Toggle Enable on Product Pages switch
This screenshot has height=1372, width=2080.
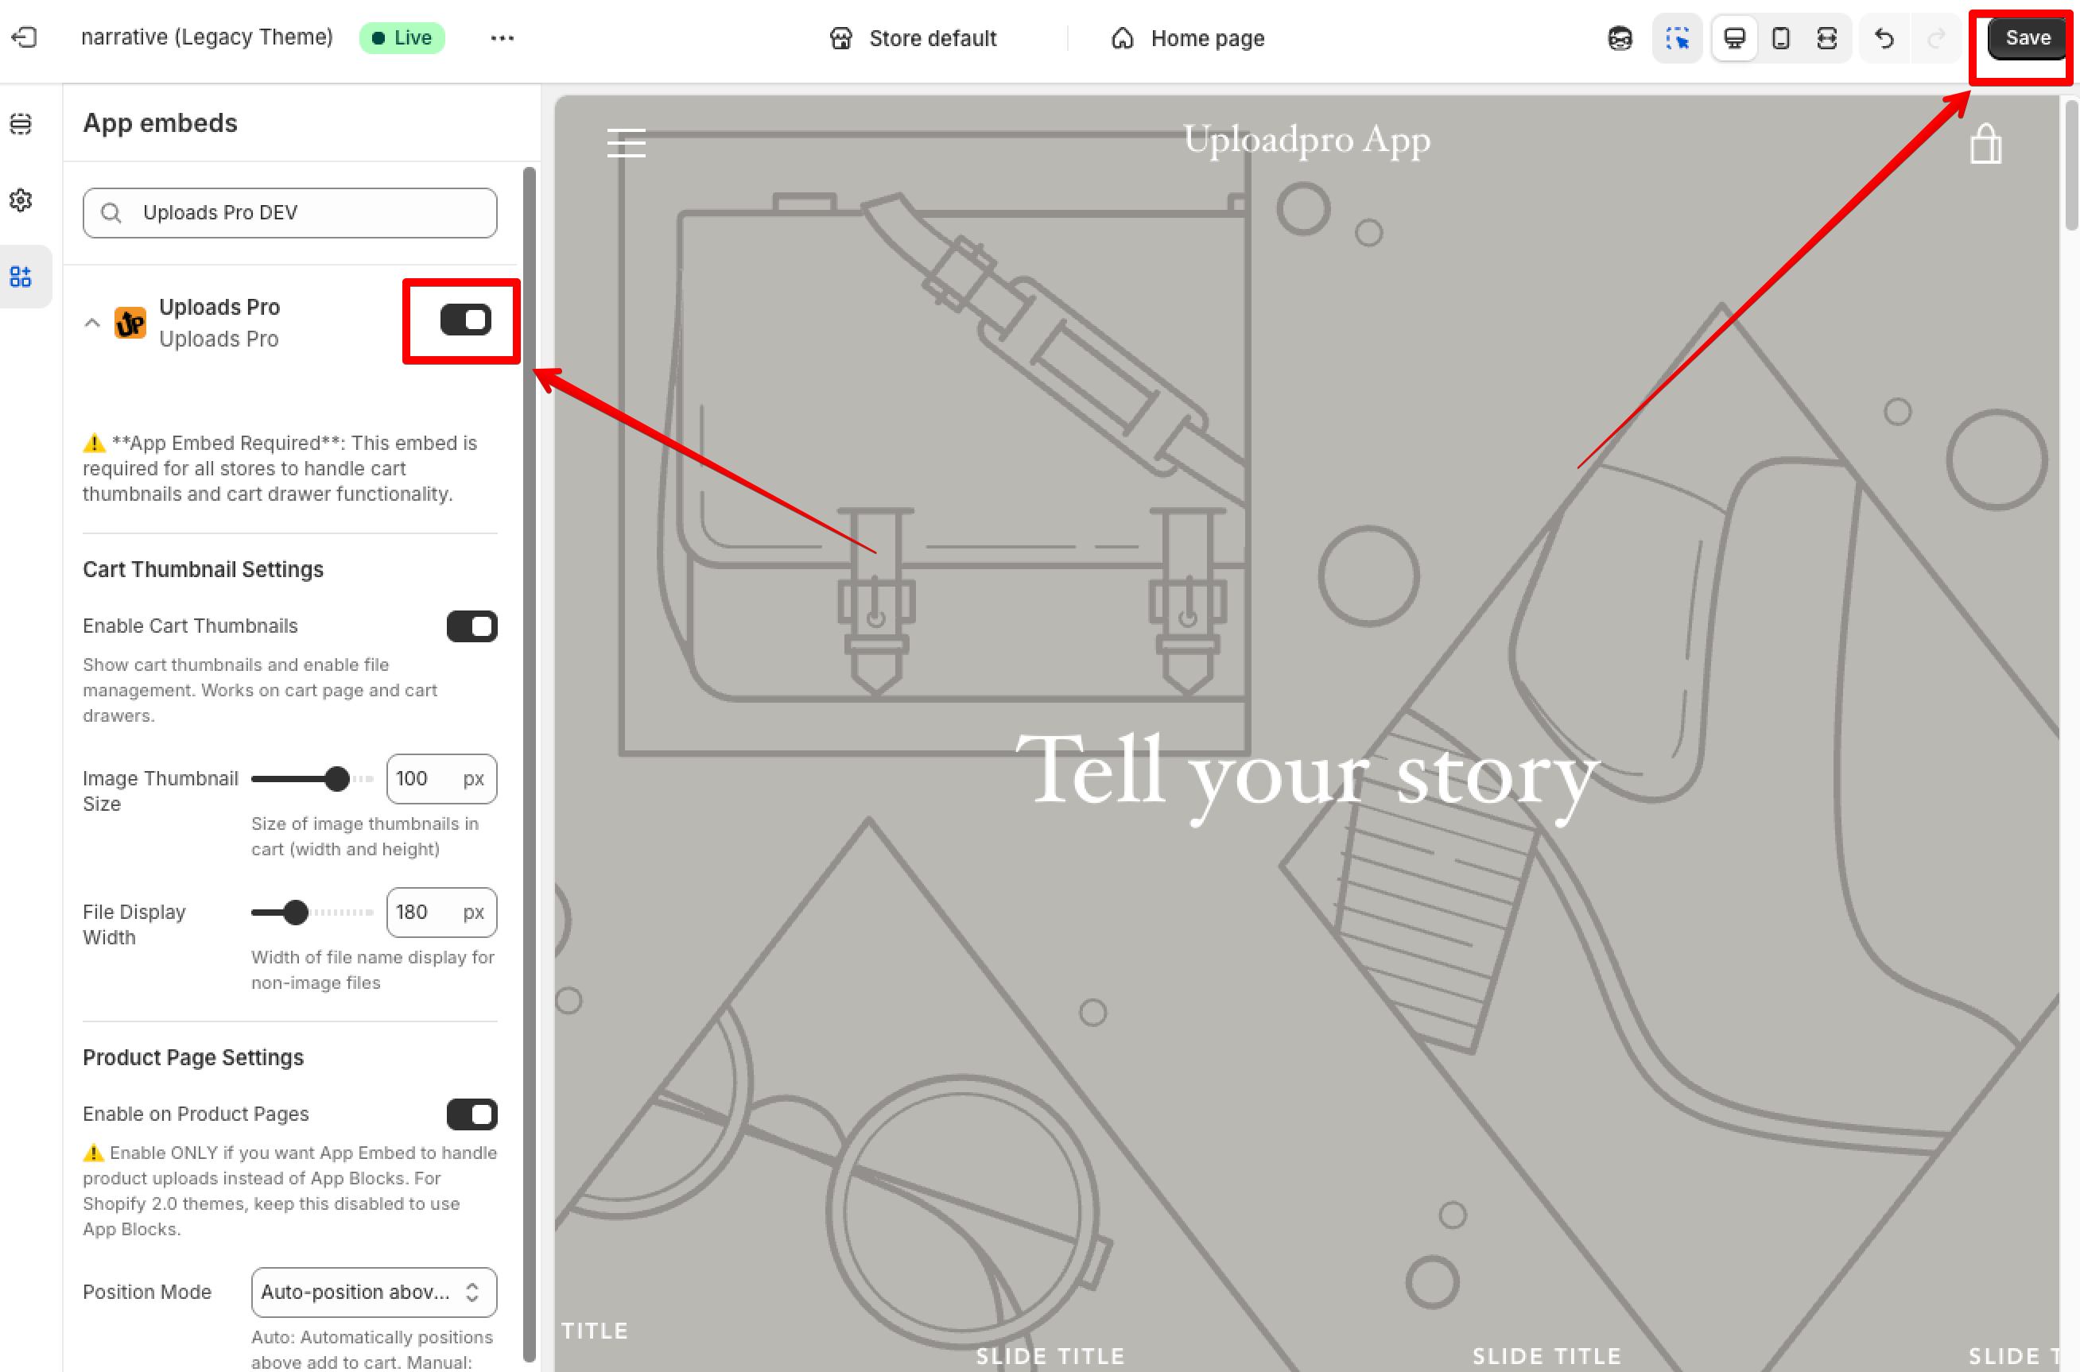click(x=471, y=1114)
